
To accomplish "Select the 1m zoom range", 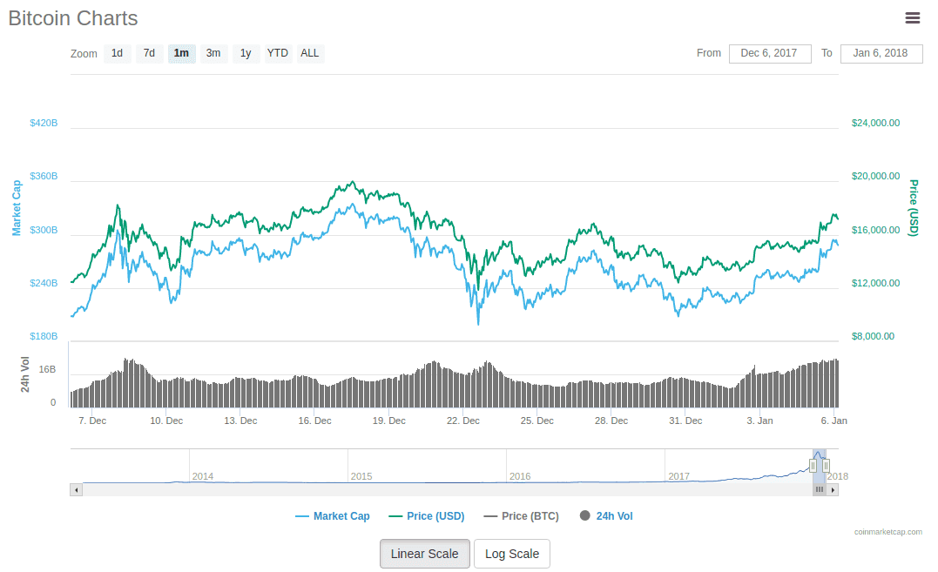I will pyautogui.click(x=181, y=54).
